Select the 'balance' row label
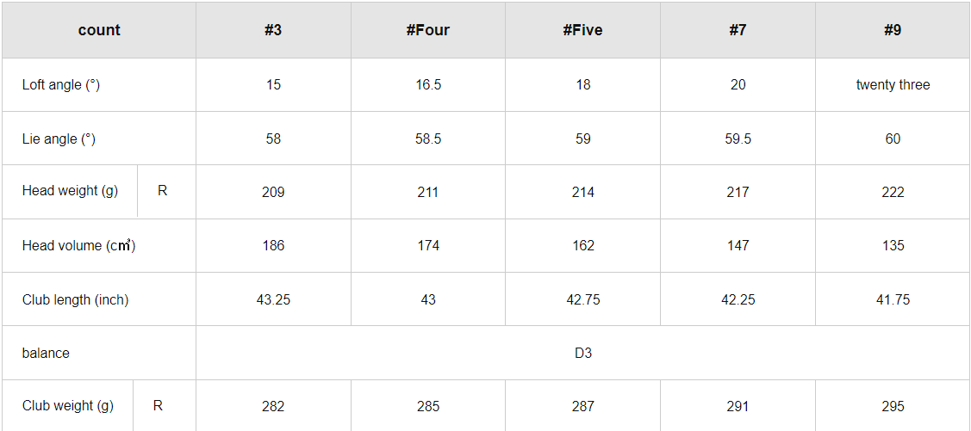This screenshot has height=431, width=971. (x=46, y=353)
